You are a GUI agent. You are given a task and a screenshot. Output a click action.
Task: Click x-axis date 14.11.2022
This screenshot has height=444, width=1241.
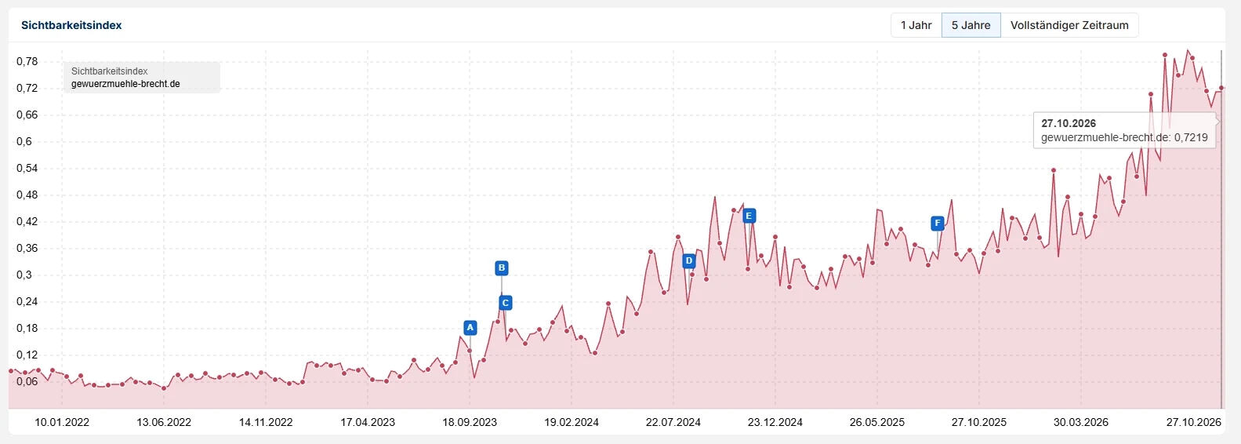click(266, 422)
